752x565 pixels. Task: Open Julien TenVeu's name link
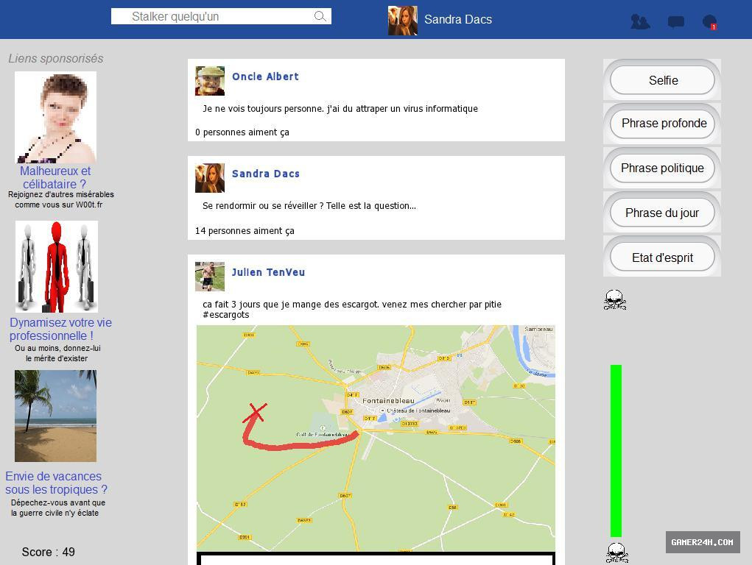tap(268, 272)
